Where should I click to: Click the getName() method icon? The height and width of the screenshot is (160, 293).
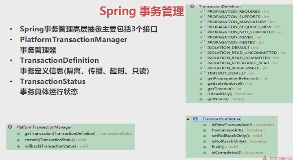[201, 99]
